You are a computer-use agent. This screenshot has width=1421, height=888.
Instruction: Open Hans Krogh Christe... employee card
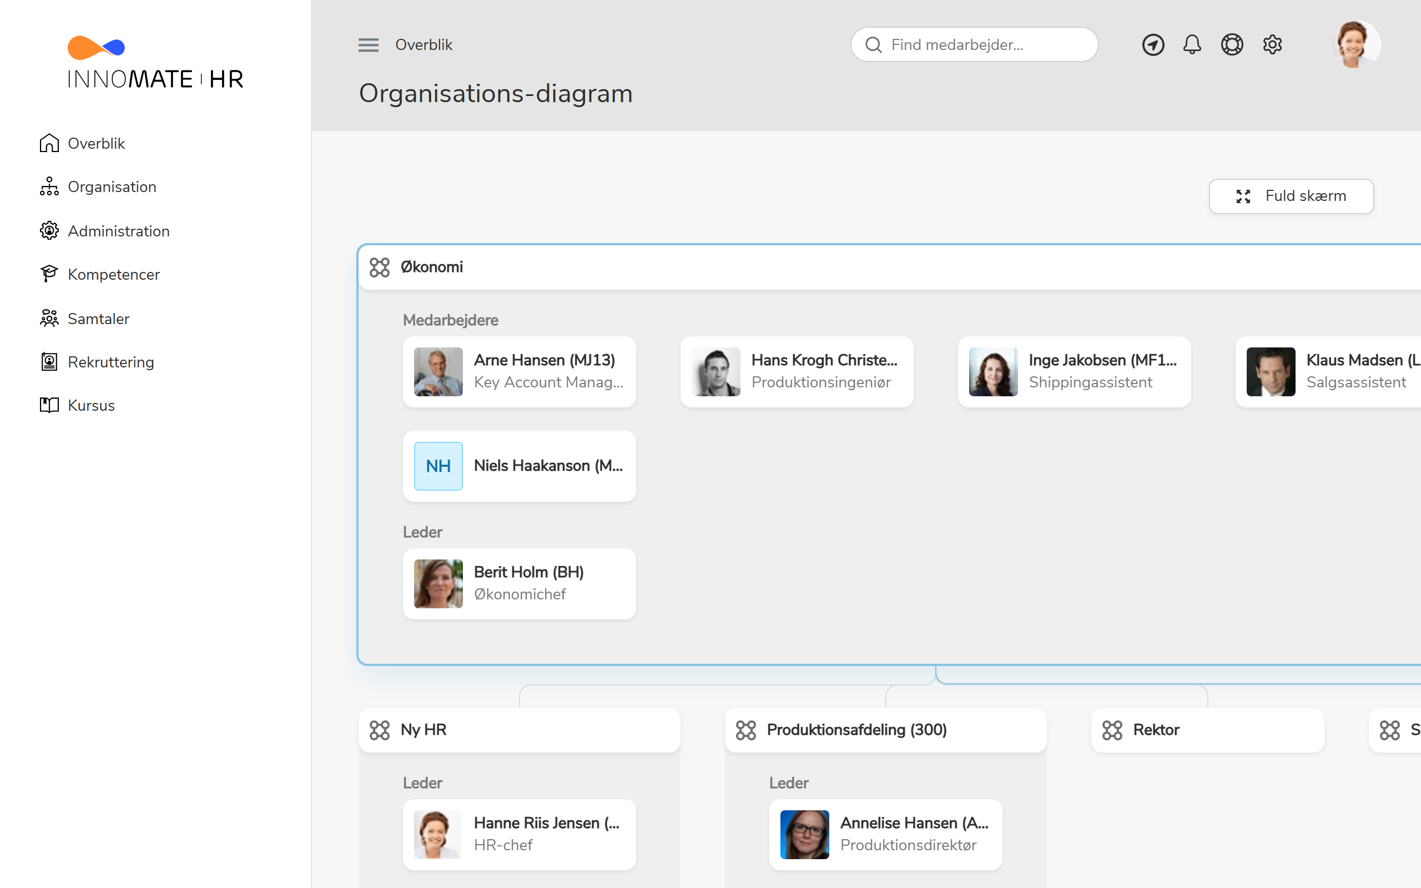(x=796, y=371)
